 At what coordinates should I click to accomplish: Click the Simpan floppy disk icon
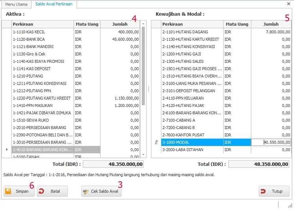[x=8, y=191]
